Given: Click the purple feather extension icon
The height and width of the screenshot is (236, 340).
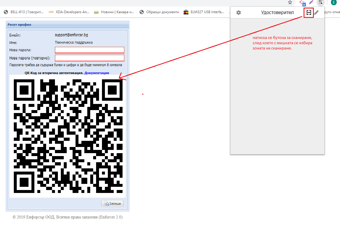Looking at the screenshot, I should point(311,2).
